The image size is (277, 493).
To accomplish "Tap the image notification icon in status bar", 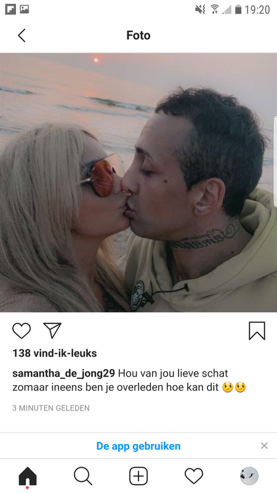I will click(25, 9).
